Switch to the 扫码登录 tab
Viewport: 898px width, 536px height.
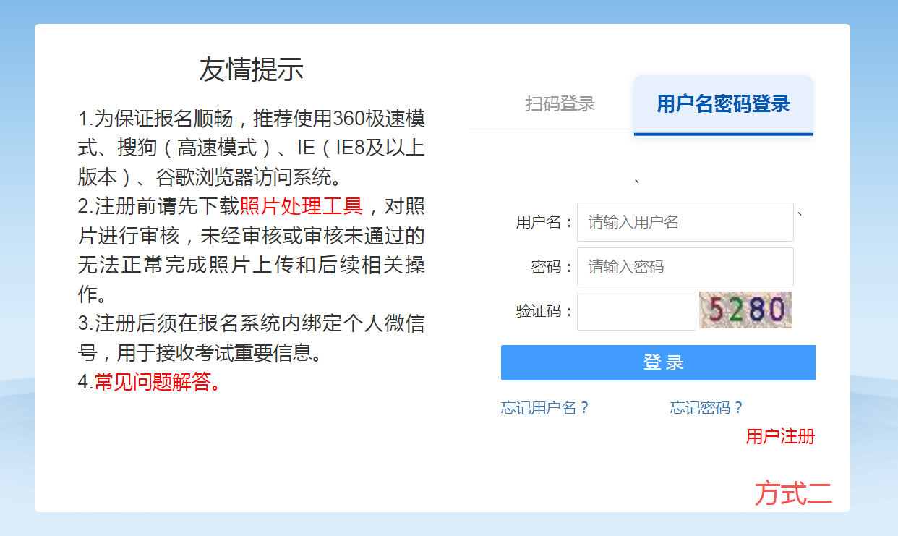[560, 103]
